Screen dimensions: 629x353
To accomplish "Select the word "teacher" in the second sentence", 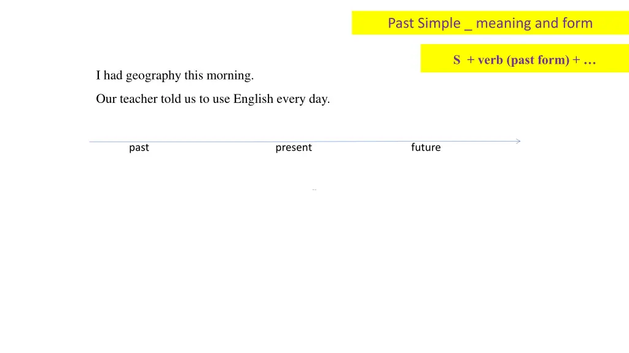I will [x=138, y=99].
